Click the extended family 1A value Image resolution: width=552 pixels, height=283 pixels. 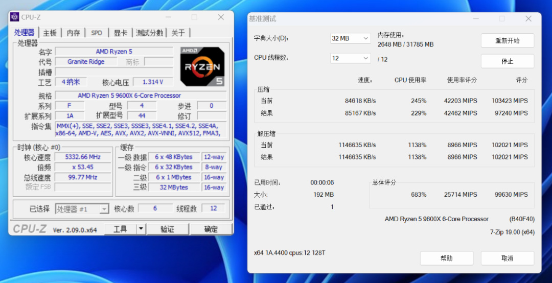(x=70, y=116)
